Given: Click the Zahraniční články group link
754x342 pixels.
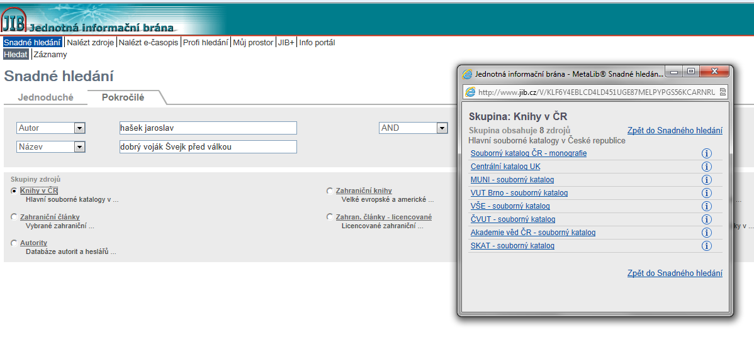Looking at the screenshot, I should 50,217.
